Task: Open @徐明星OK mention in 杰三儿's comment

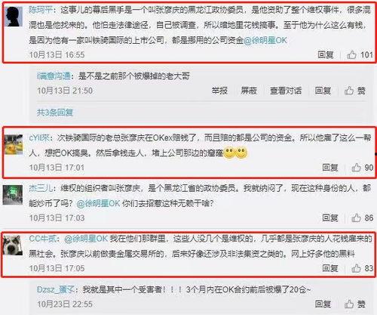Action: click(x=98, y=203)
